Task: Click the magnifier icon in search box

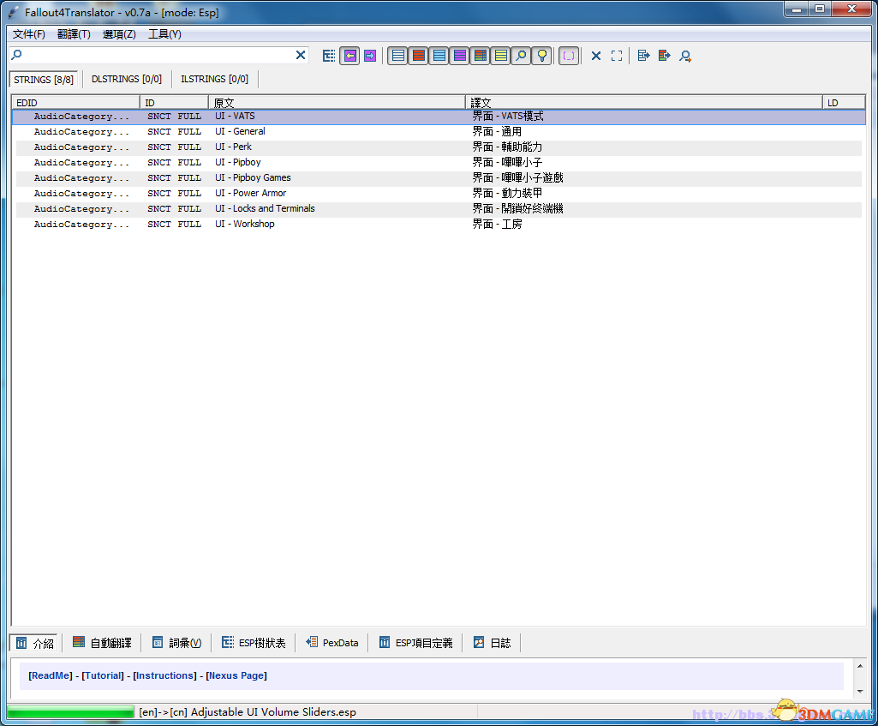Action: point(17,54)
